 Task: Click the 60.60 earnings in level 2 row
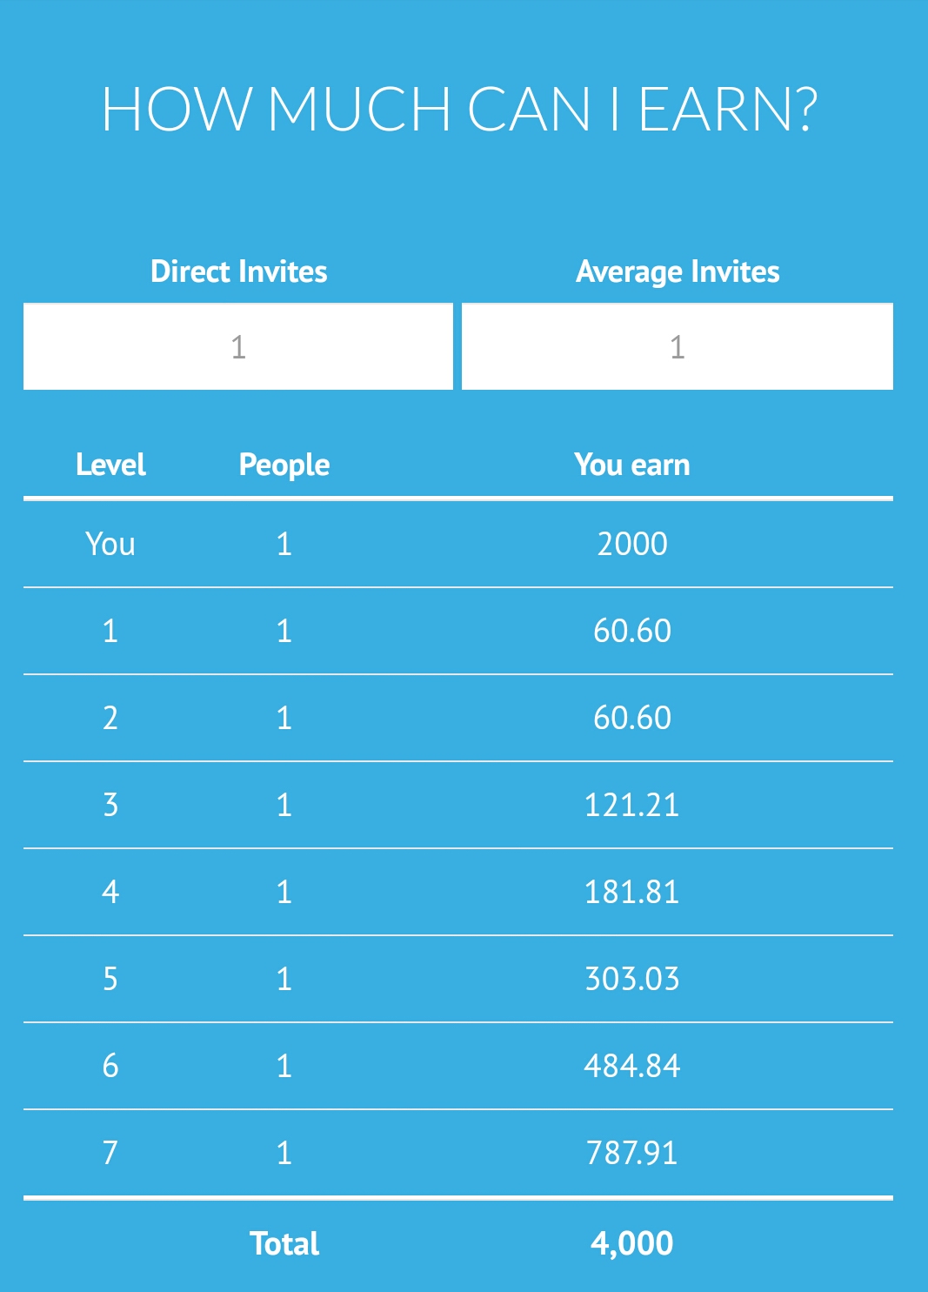point(632,718)
